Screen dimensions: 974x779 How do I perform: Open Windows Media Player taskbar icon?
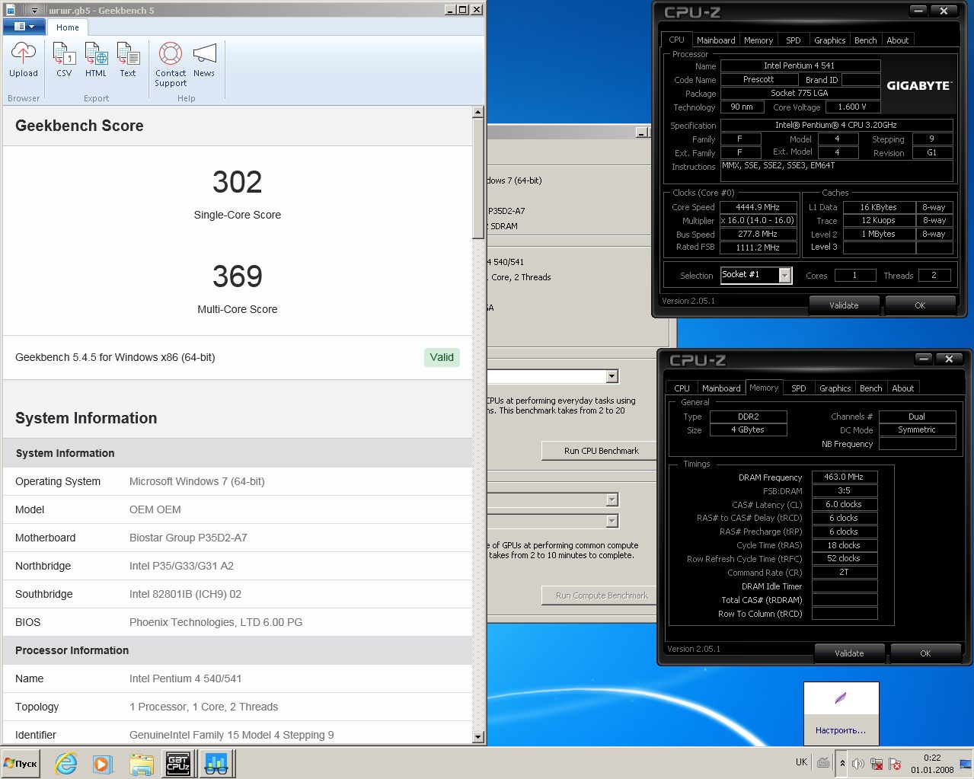[103, 763]
